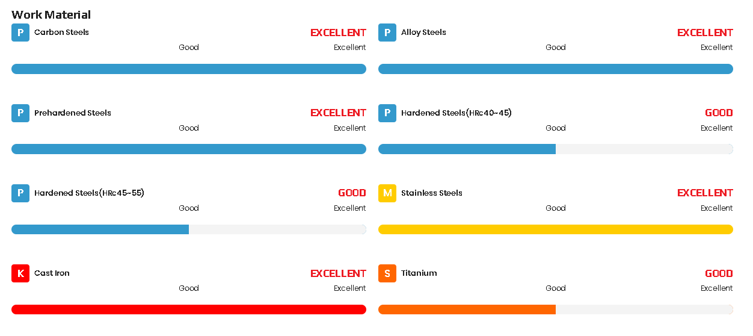Click the half-filled Hardened Steels(HRc45~55) bar

pyautogui.click(x=189, y=229)
